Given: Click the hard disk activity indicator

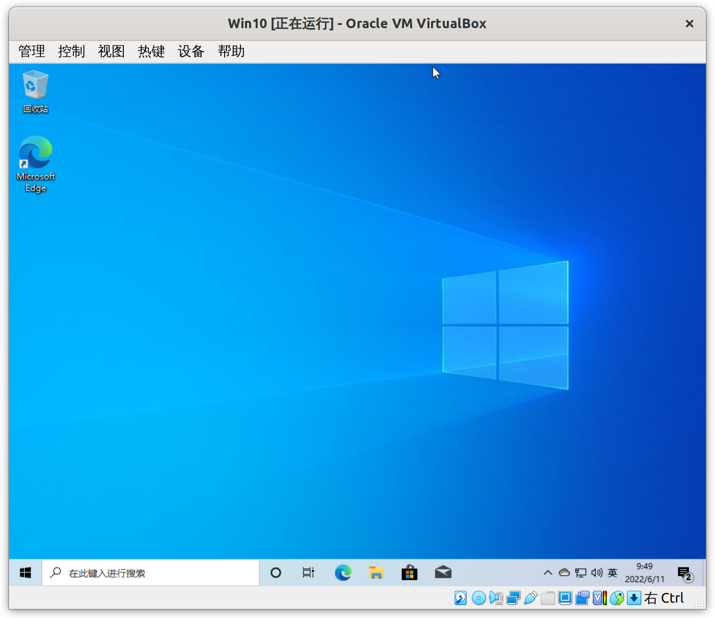Looking at the screenshot, I should tap(460, 598).
